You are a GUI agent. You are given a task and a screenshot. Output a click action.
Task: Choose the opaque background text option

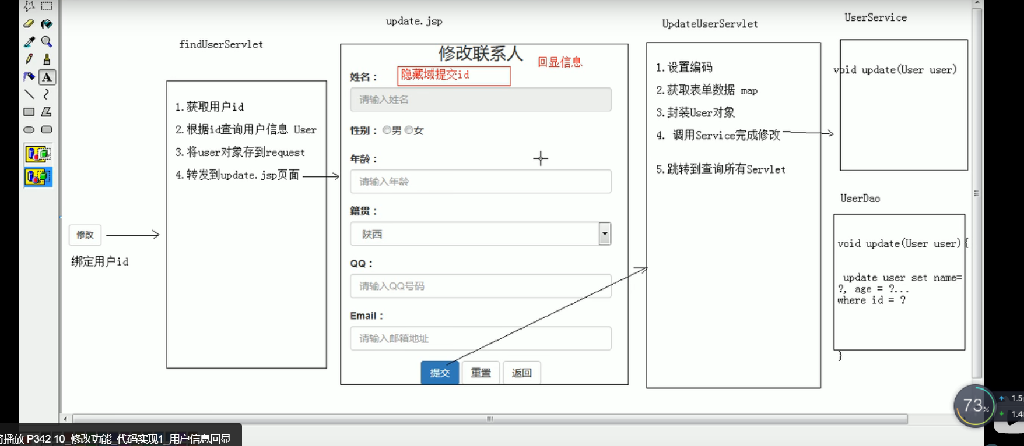click(38, 154)
